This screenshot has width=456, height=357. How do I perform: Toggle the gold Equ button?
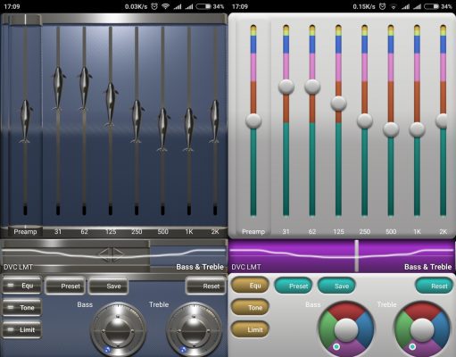point(250,286)
